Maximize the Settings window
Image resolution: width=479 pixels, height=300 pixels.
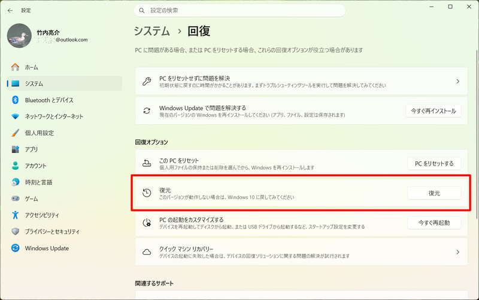click(x=450, y=7)
